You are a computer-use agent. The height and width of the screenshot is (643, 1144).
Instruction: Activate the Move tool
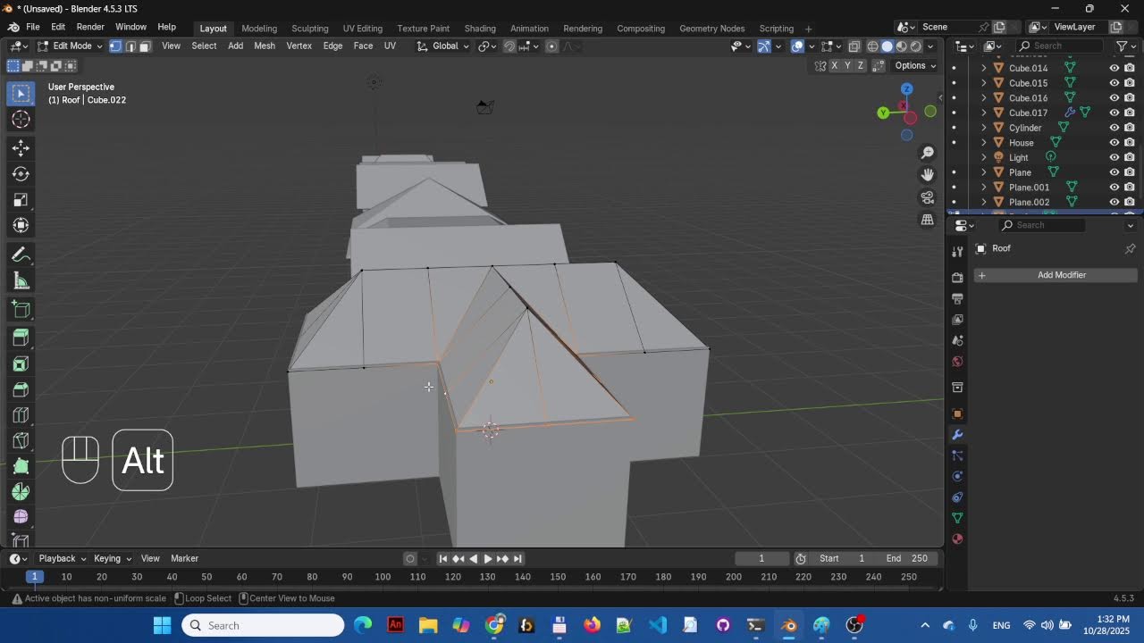tap(21, 148)
